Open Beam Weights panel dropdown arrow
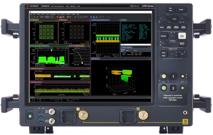The width and height of the screenshot is (213, 135). point(148,47)
